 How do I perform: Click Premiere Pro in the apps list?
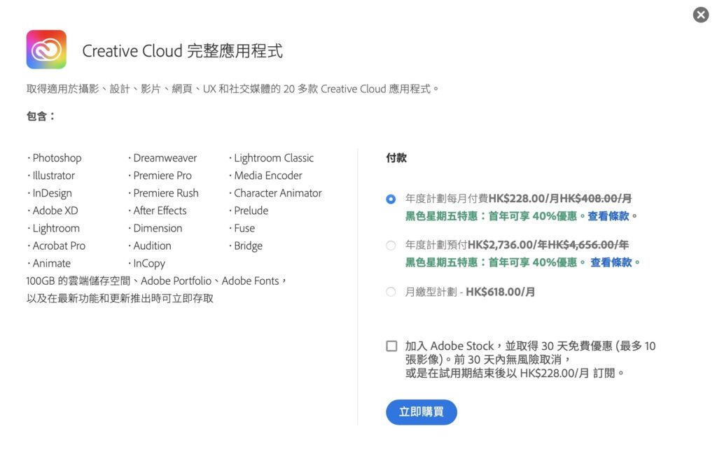[x=162, y=176]
